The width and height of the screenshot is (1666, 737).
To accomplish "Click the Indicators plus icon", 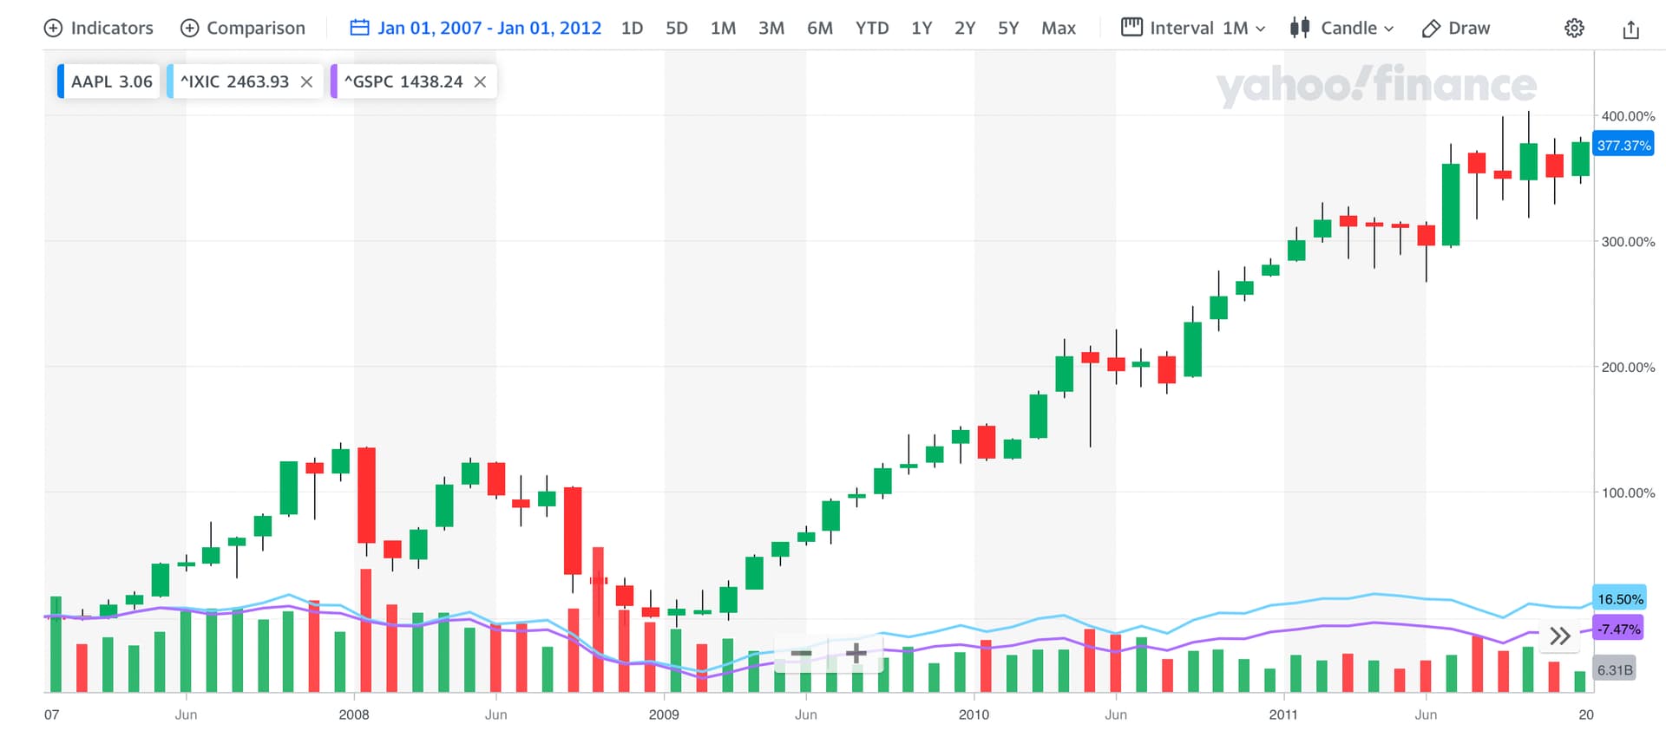I will click(x=53, y=28).
